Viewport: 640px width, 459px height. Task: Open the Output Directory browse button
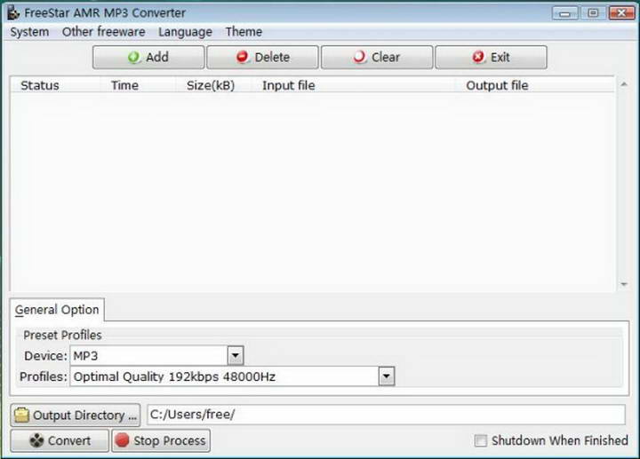(76, 415)
